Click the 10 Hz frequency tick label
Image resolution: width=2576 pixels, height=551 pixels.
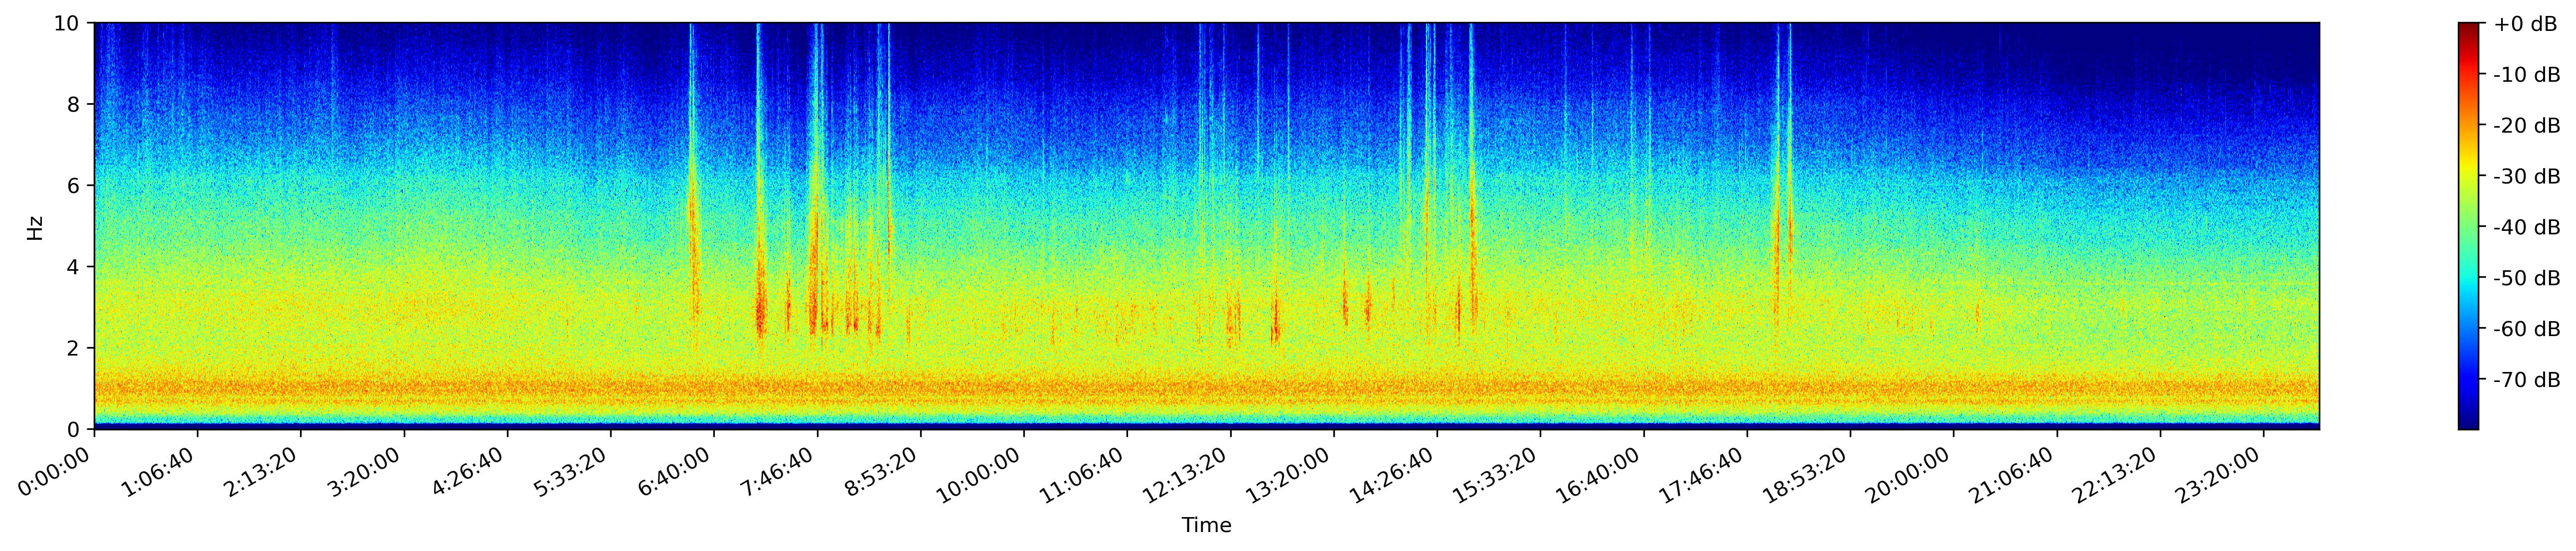pos(68,23)
